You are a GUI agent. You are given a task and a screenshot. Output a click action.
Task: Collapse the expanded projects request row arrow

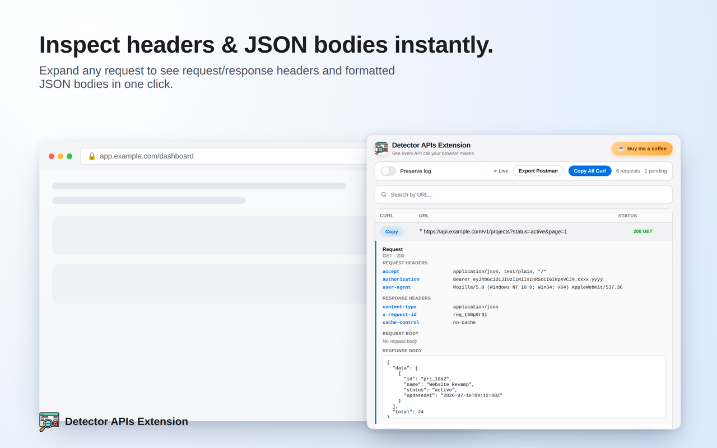[x=421, y=230]
